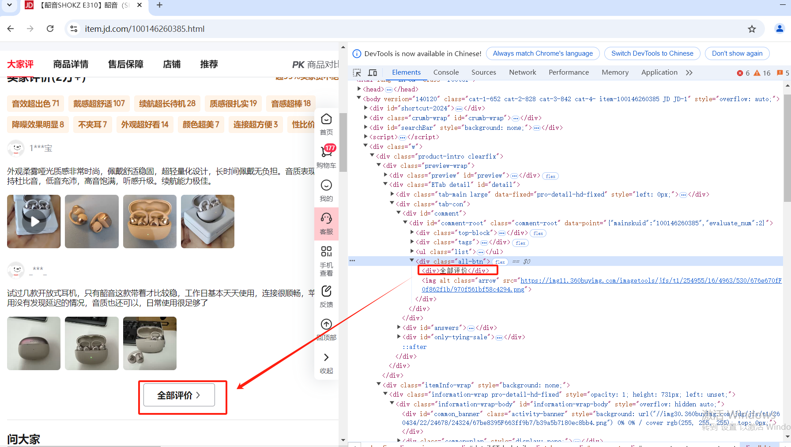Select the 大家评 page tab
Viewport: 791px width, 447px height.
point(20,64)
